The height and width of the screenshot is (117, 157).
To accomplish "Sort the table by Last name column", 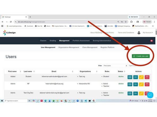I will tap(34, 71).
